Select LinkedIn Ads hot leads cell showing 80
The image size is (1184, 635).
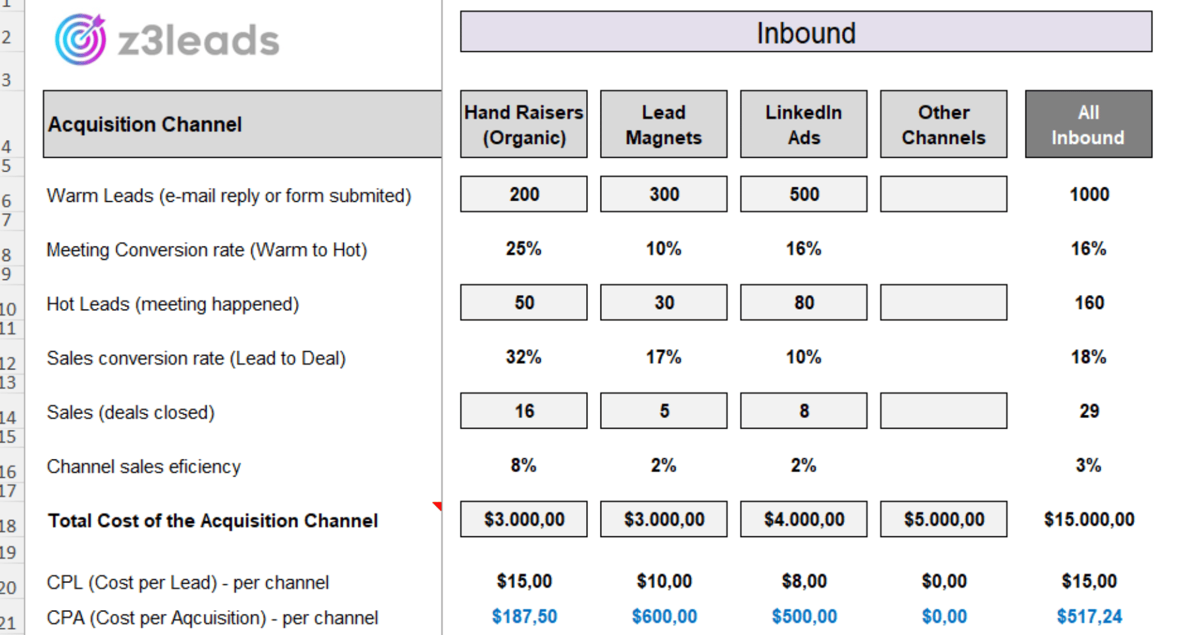(803, 302)
